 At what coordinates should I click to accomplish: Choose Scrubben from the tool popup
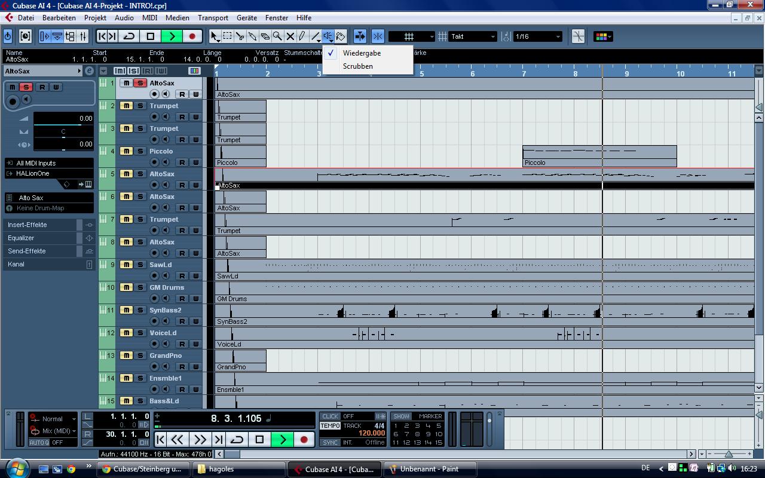click(358, 66)
